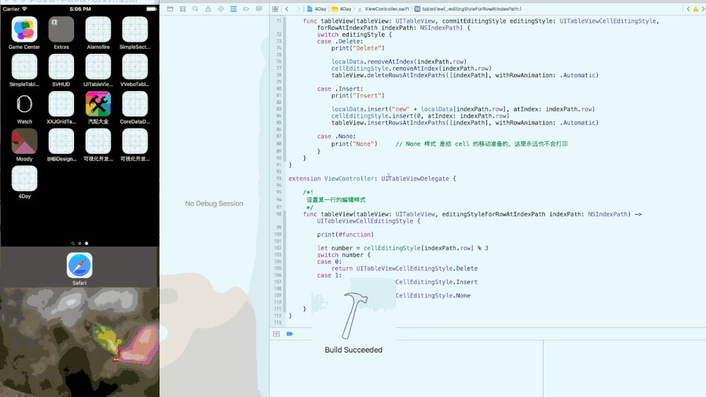Launch Game Center in the simulator
Image resolution: width=706 pixels, height=397 pixels.
click(x=24, y=33)
